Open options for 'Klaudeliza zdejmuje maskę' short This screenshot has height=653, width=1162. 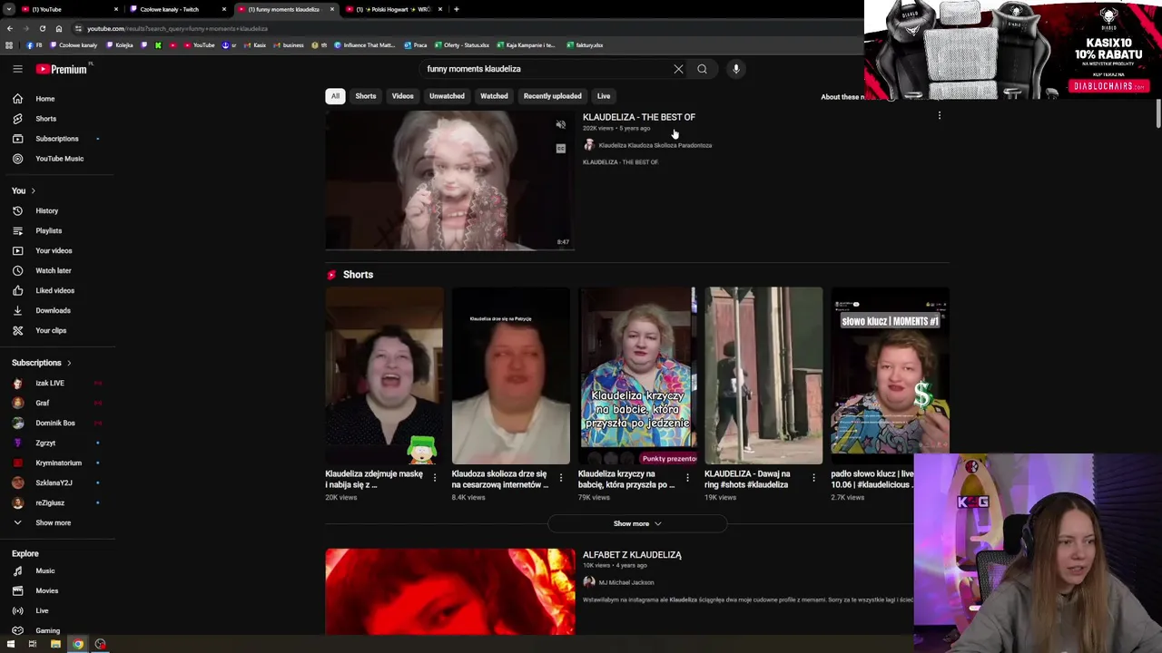[434, 478]
